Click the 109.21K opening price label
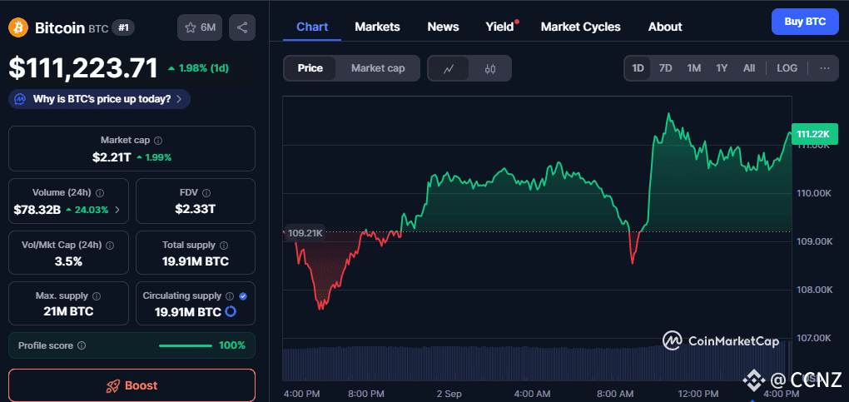849x402 pixels. click(x=305, y=234)
